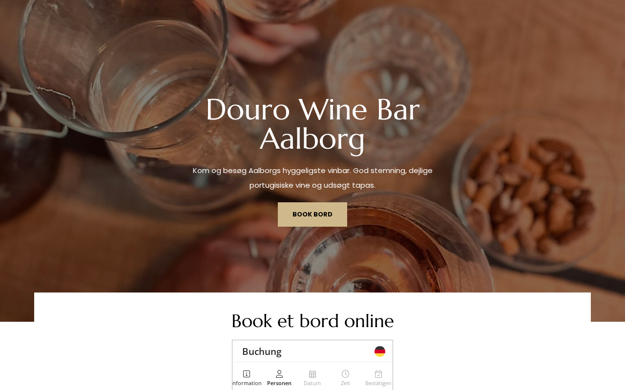Select the Information step icon
The image size is (625, 390).
point(247,374)
